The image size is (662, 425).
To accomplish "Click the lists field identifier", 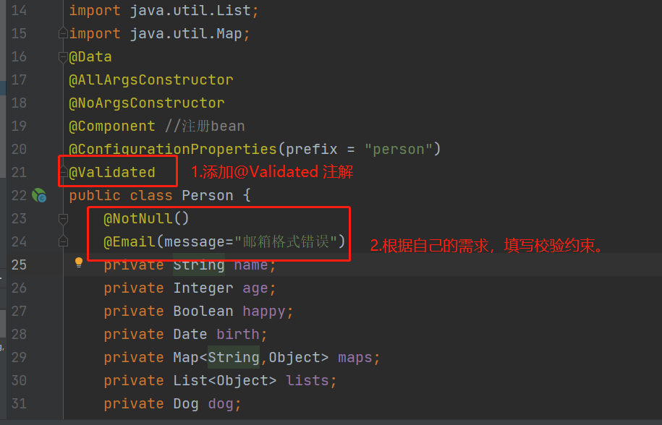I will [307, 380].
